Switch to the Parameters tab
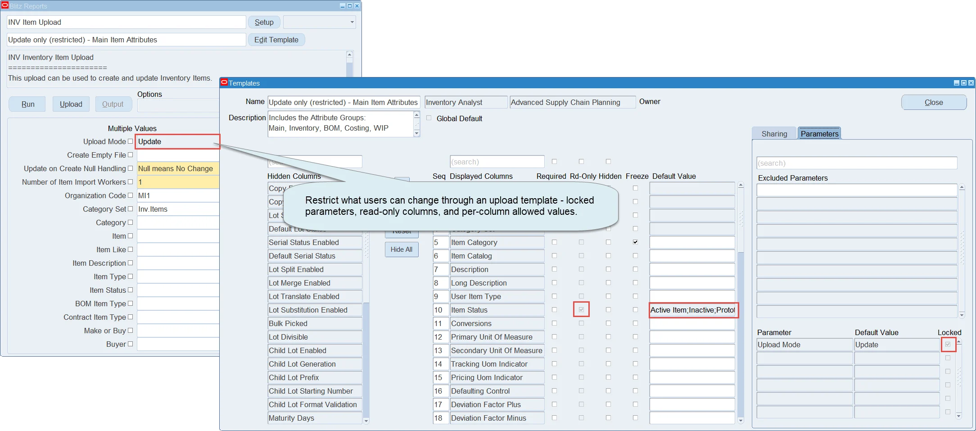 [x=819, y=134]
